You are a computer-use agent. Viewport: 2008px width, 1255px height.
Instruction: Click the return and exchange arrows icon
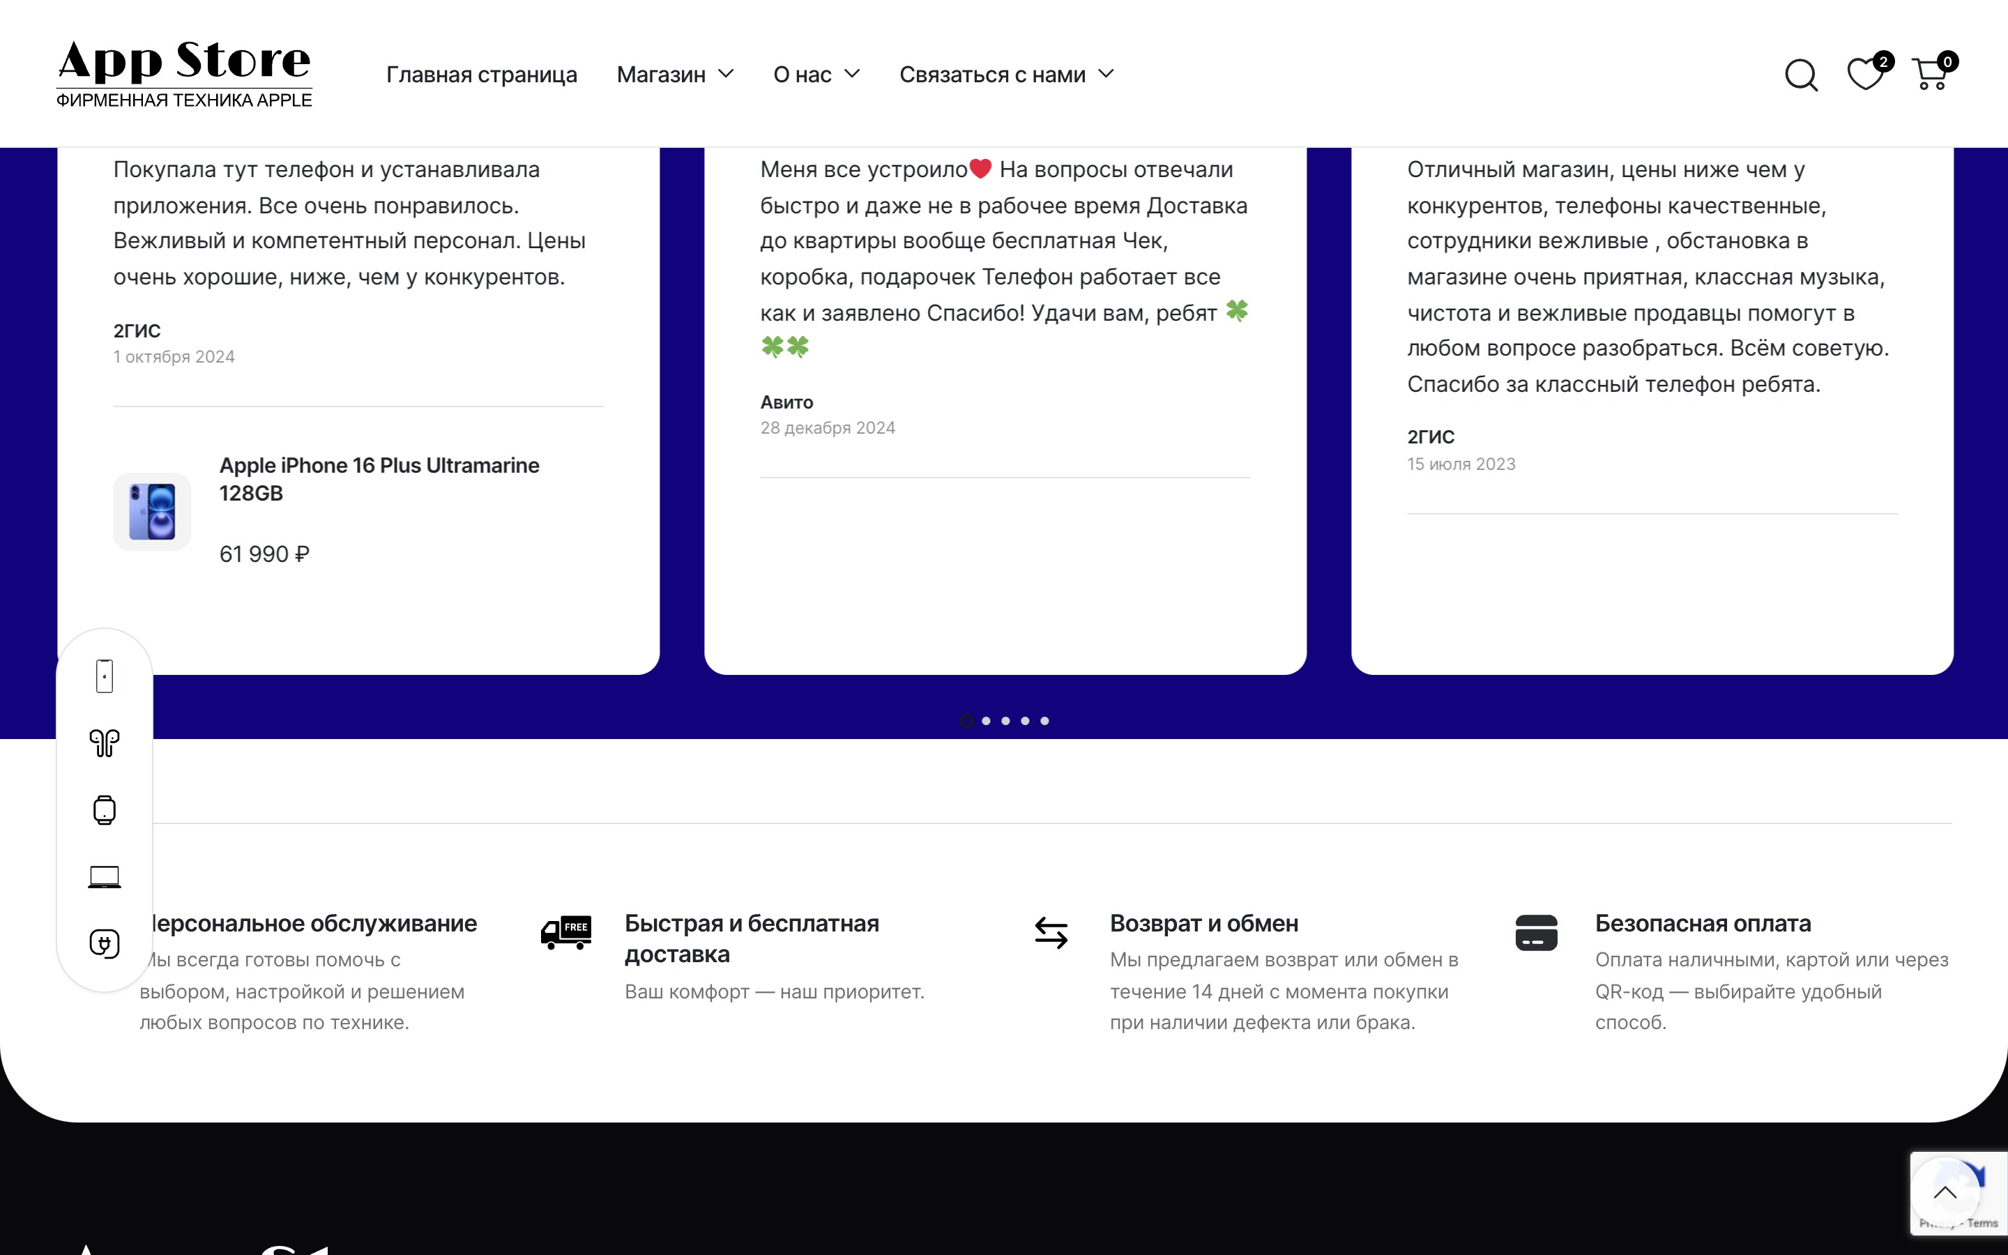click(x=1051, y=932)
